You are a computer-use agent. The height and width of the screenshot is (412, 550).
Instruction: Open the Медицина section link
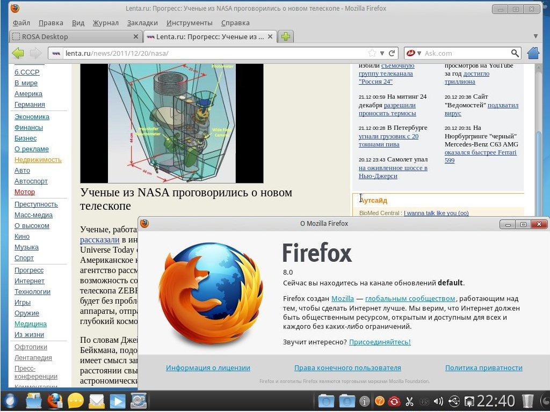tap(31, 323)
